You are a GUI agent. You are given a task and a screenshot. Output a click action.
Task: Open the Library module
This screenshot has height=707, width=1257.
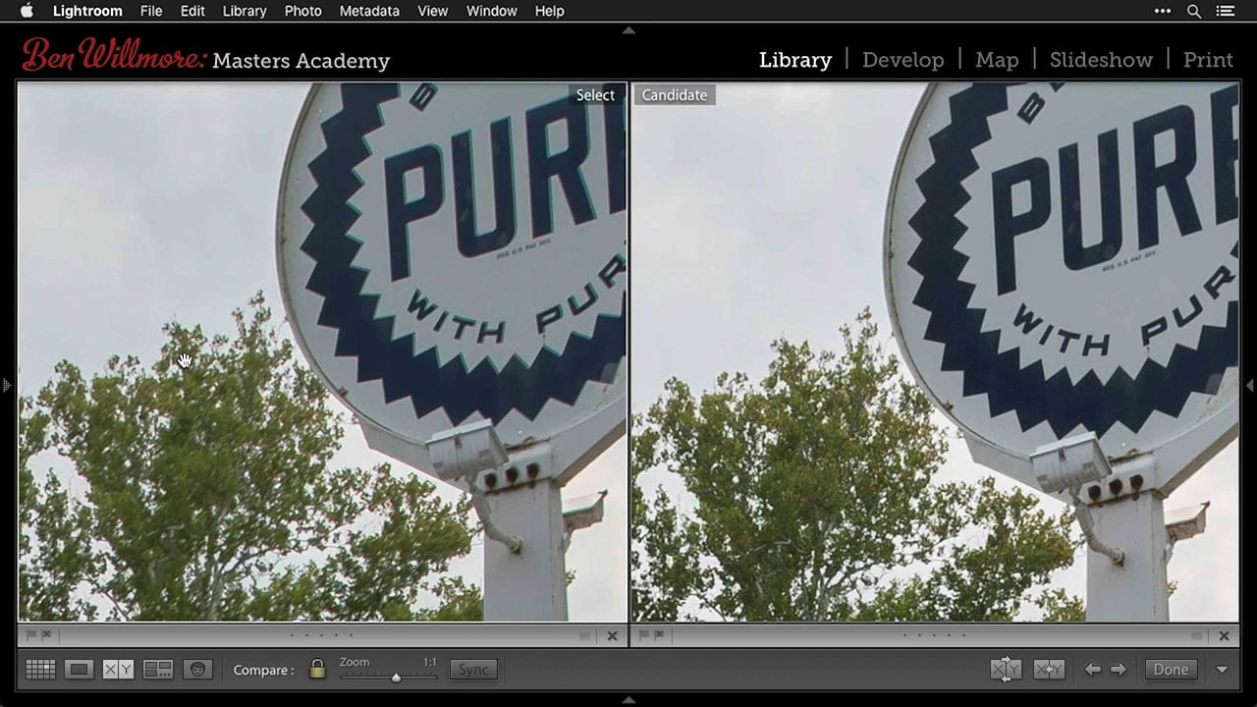click(795, 60)
